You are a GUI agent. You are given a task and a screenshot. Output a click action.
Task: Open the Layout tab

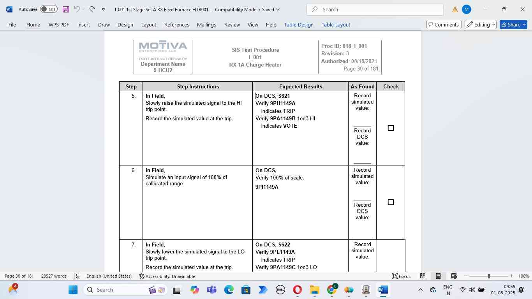click(x=148, y=25)
